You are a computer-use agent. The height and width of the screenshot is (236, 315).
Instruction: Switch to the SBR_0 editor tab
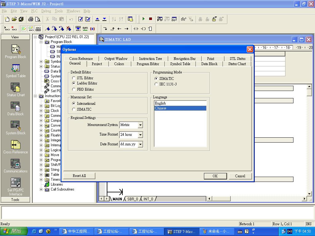(x=133, y=199)
